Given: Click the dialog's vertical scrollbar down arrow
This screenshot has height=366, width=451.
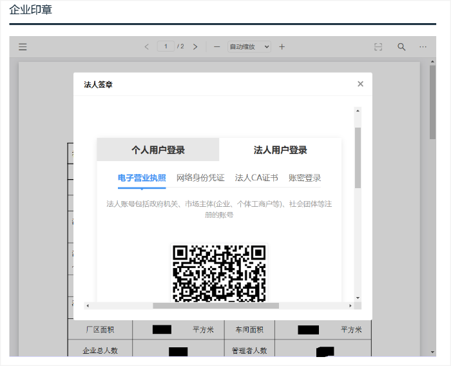Looking at the screenshot, I should (358, 298).
